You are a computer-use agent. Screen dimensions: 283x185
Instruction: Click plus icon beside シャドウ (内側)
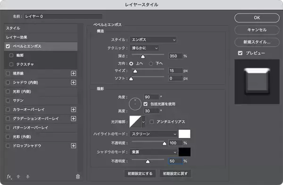[73, 82]
